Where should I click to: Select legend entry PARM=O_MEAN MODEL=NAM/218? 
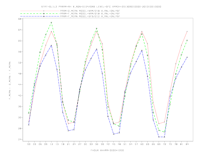pyautogui.click(x=90, y=11)
